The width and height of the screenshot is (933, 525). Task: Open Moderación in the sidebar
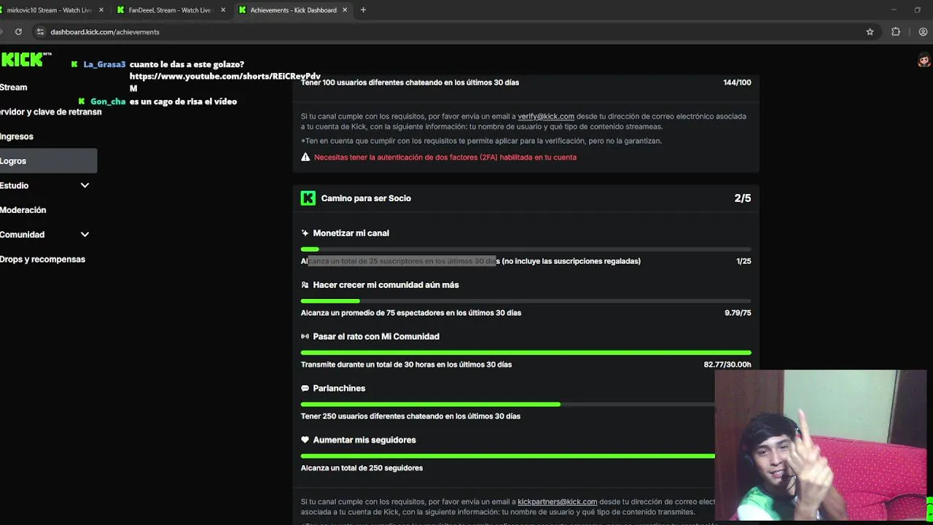(23, 210)
